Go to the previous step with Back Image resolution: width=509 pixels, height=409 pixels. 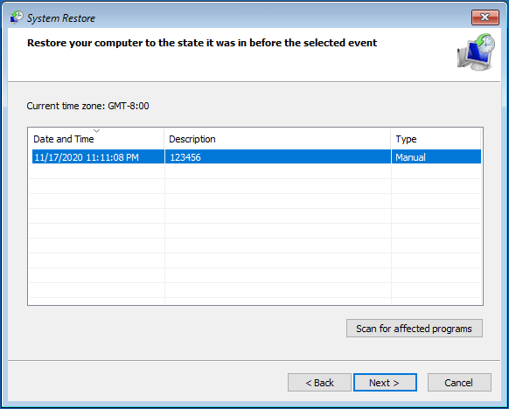pyautogui.click(x=319, y=383)
